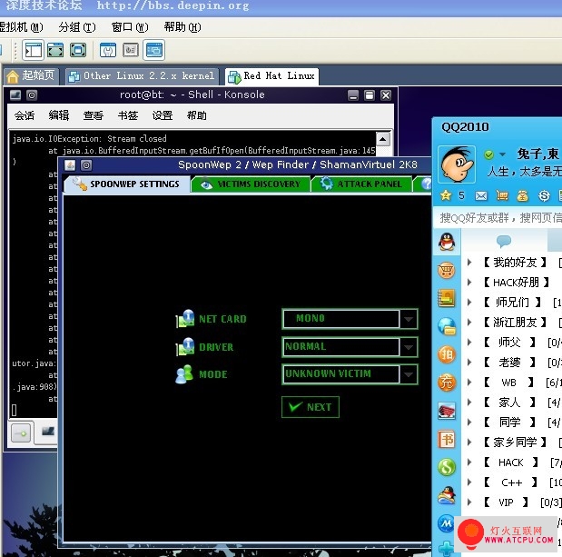Open Konsole 帮助 menu
The height and width of the screenshot is (557, 562).
coord(197,115)
